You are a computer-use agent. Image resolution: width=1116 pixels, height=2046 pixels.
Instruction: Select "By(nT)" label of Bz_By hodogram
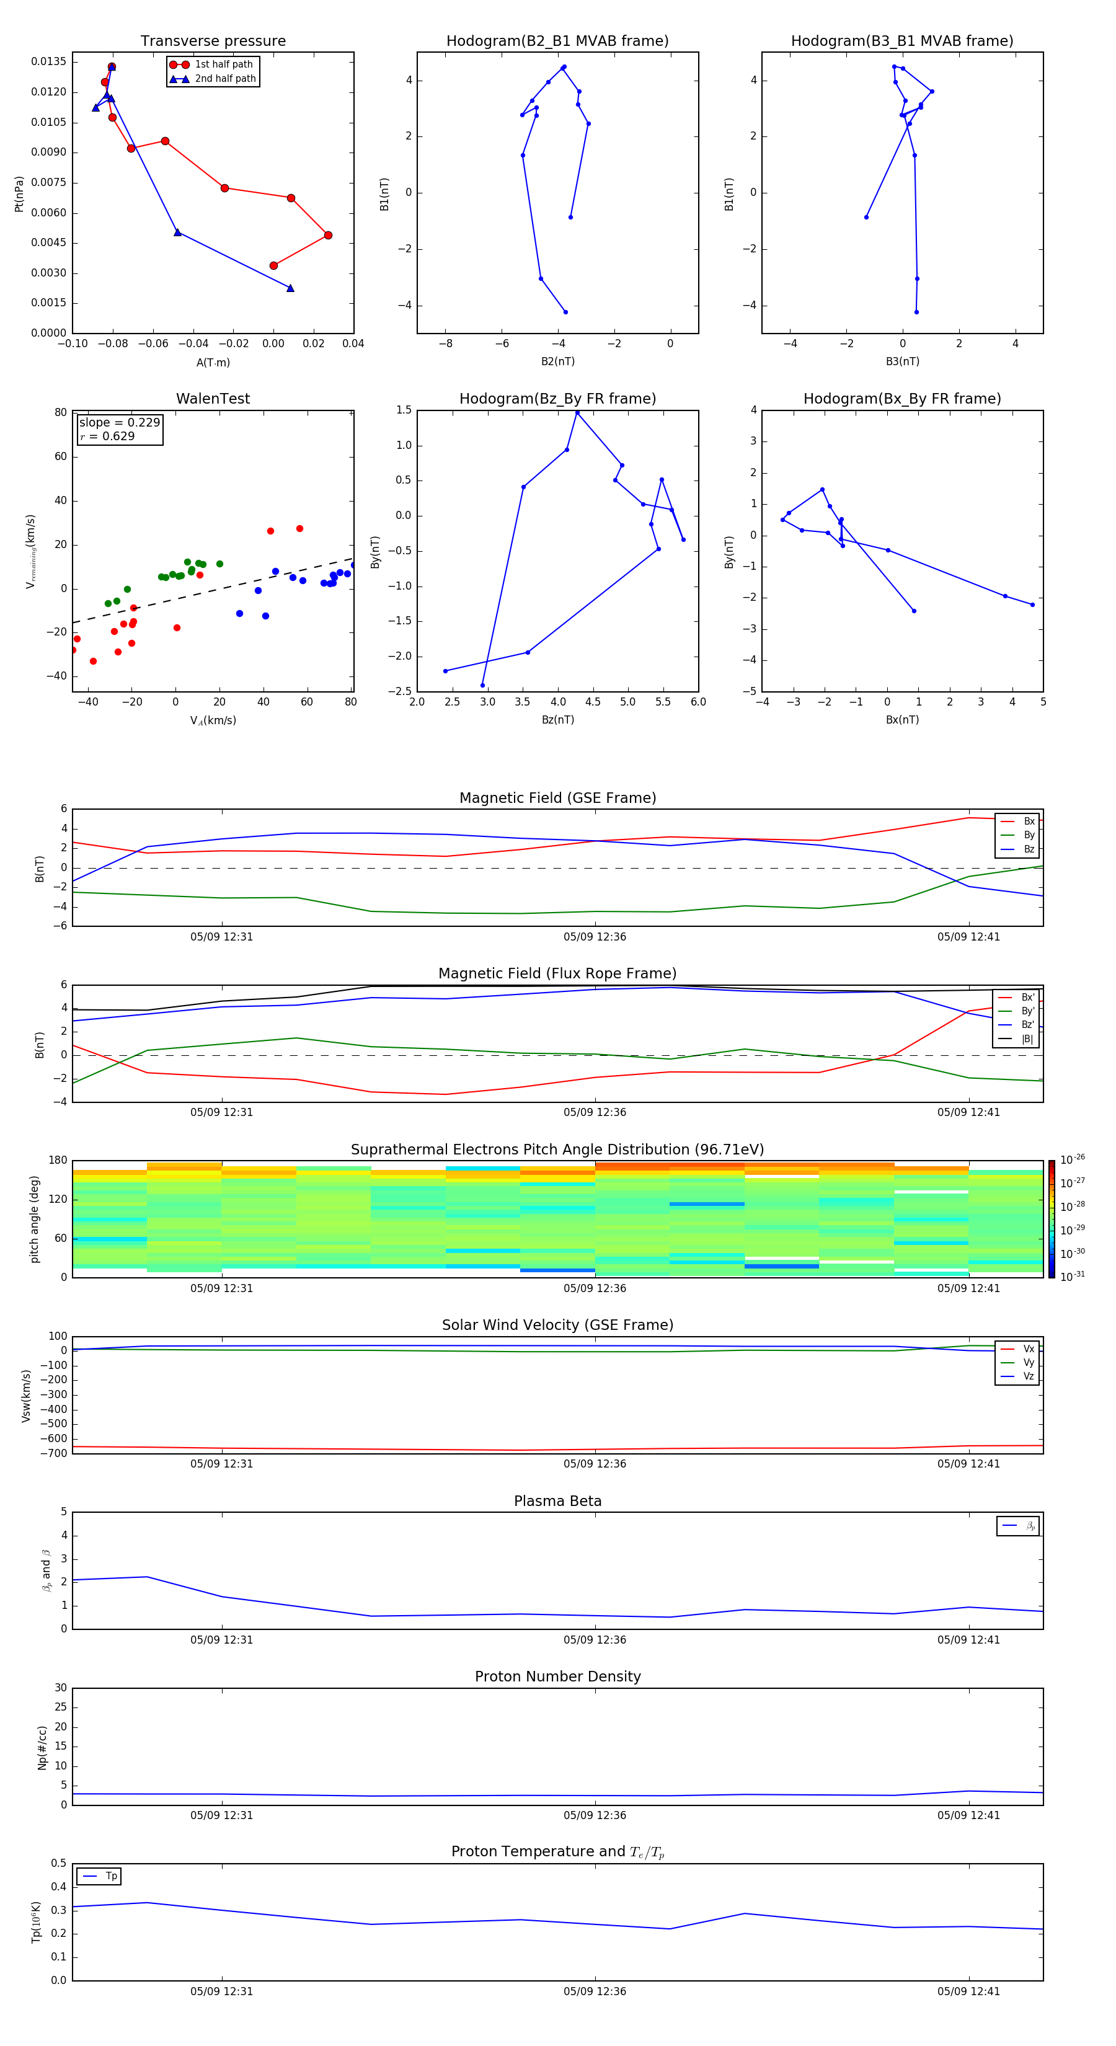pos(376,552)
